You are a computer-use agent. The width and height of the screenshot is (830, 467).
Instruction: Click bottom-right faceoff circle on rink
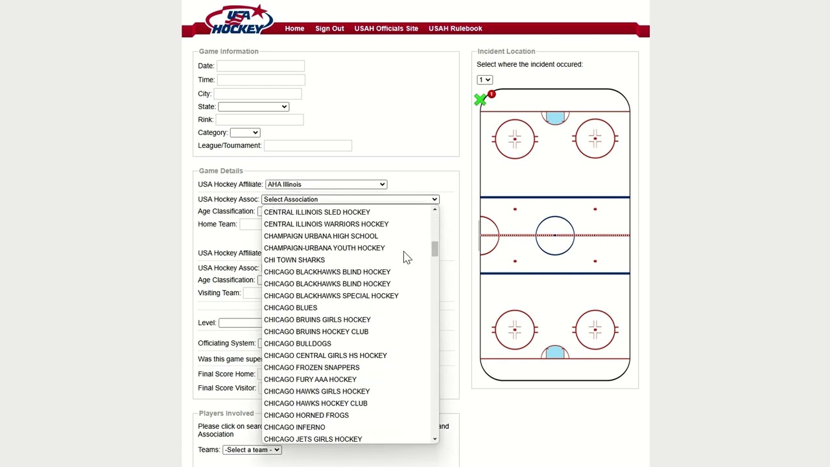[595, 330]
